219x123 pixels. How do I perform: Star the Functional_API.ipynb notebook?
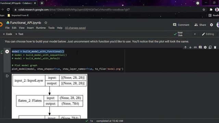(x=46, y=23)
